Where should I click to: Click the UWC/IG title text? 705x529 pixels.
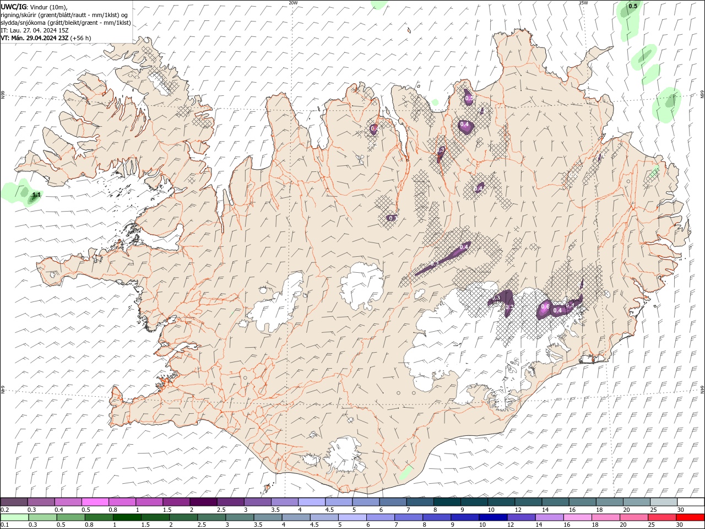(x=13, y=7)
